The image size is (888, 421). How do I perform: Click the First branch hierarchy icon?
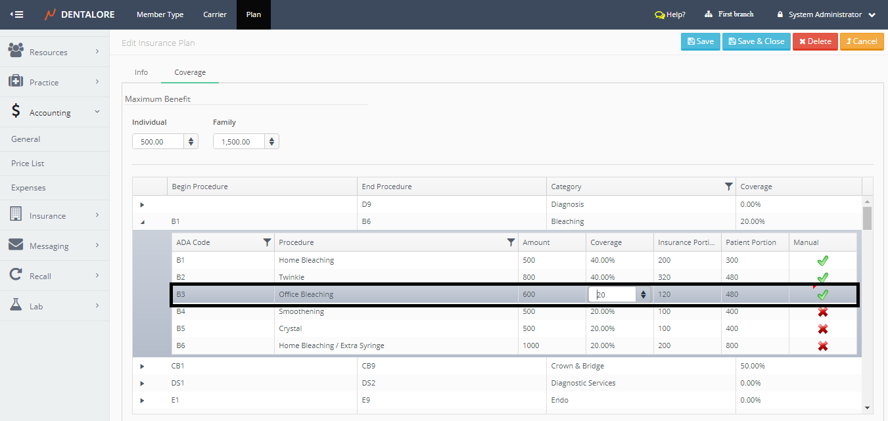[709, 14]
